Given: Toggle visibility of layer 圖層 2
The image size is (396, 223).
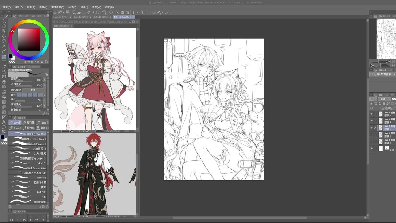Looking at the screenshot, I should 371,114.
